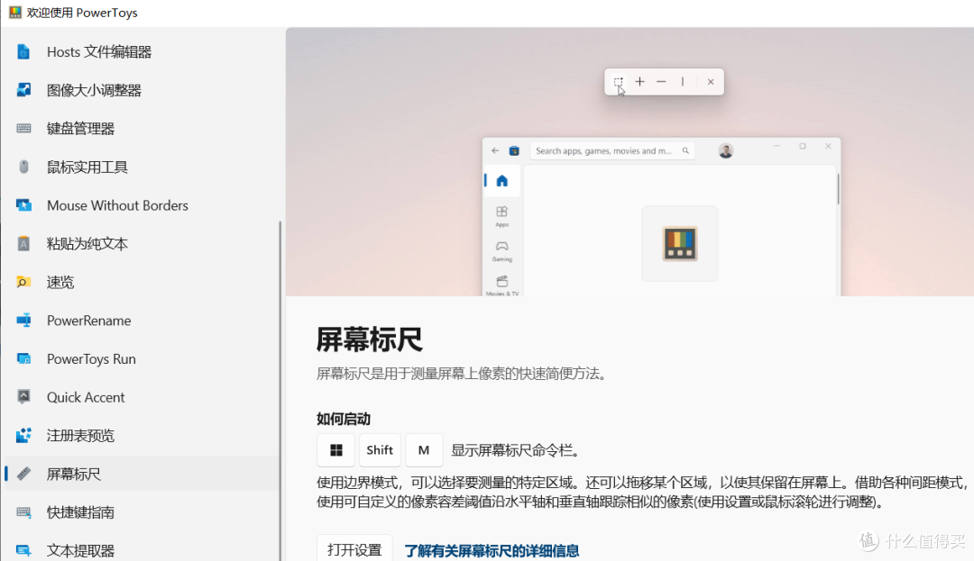Select the Horizontal spacing (minus) measuring tool
The height and width of the screenshot is (561, 974).
(661, 81)
